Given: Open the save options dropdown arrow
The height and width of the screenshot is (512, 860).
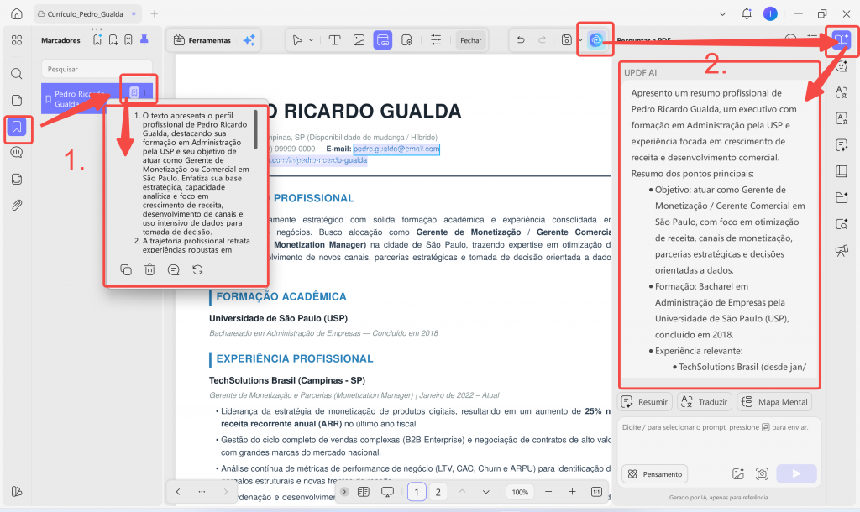Looking at the screenshot, I should pos(579,40).
